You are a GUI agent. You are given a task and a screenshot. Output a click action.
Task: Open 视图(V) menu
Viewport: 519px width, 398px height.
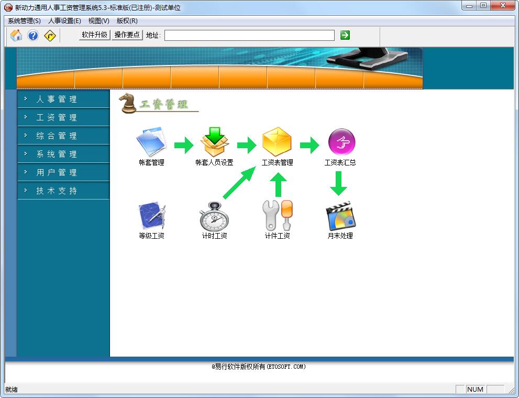pos(98,21)
